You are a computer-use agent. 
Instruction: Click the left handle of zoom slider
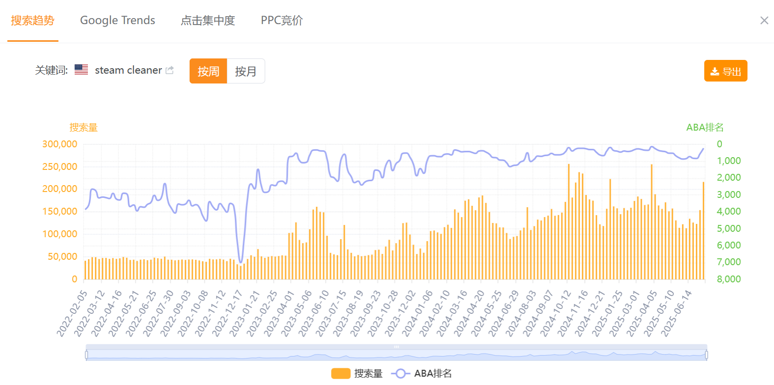pos(86,355)
